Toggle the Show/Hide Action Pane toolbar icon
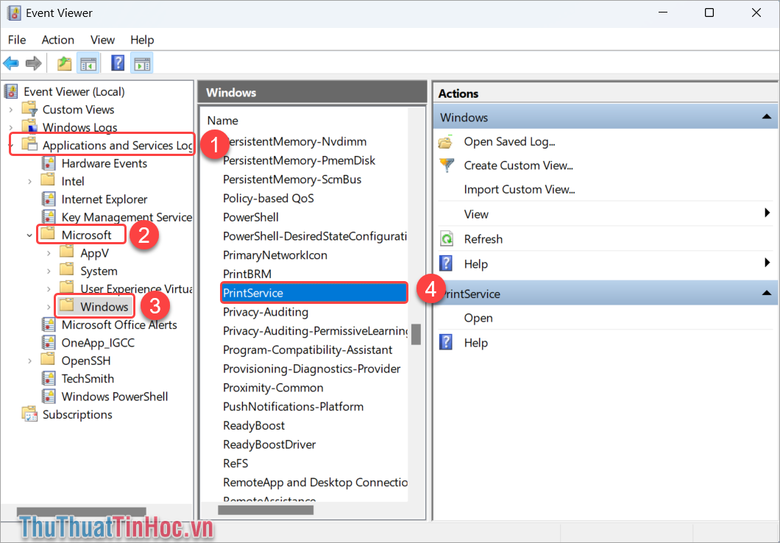 tap(142, 63)
